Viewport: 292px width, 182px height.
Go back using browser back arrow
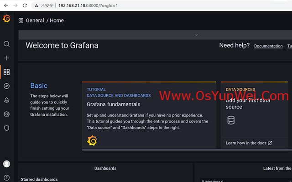(x=6, y=5)
